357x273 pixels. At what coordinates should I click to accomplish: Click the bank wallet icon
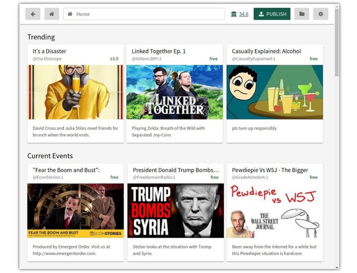(234, 14)
